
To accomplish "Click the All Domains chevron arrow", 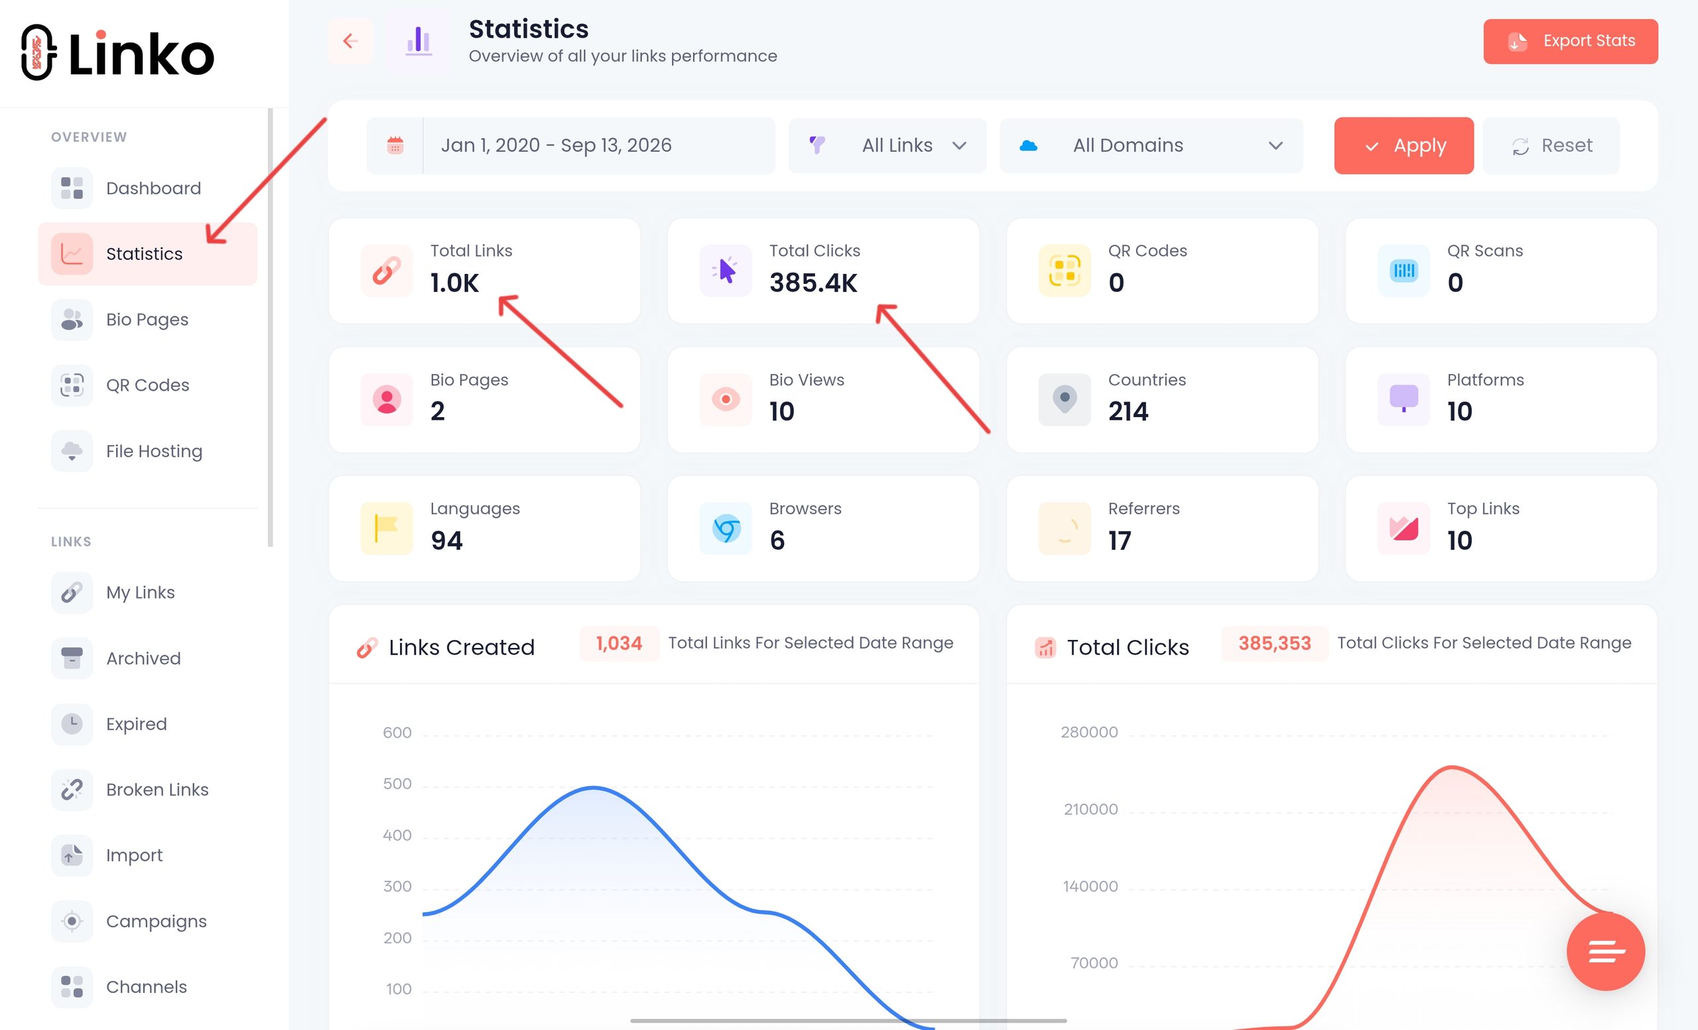I will tap(1275, 146).
